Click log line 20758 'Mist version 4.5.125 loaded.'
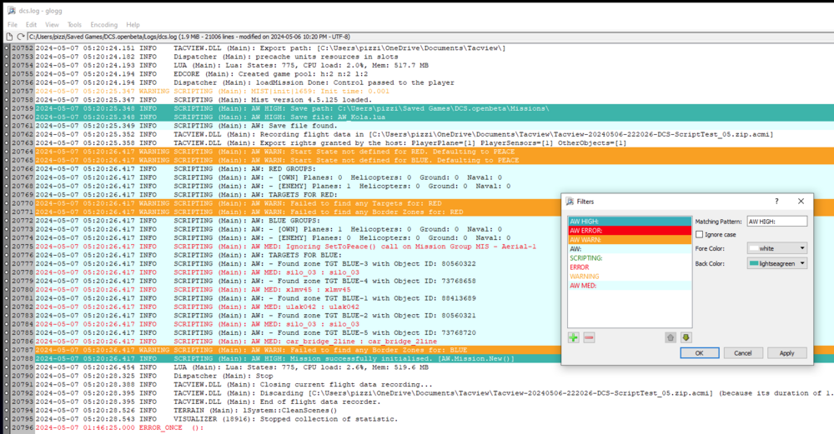This screenshot has height=434, width=834. tap(203, 100)
